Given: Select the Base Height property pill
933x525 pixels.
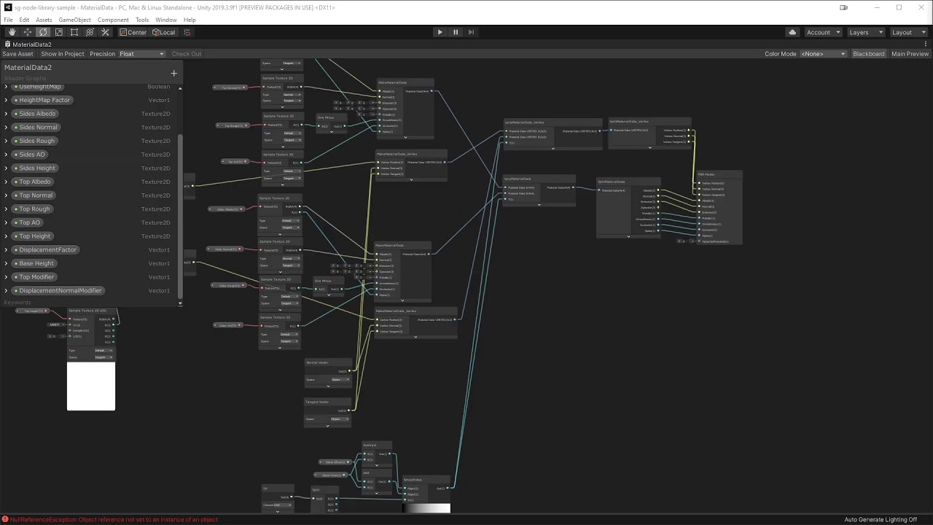Looking at the screenshot, I should click(x=36, y=263).
